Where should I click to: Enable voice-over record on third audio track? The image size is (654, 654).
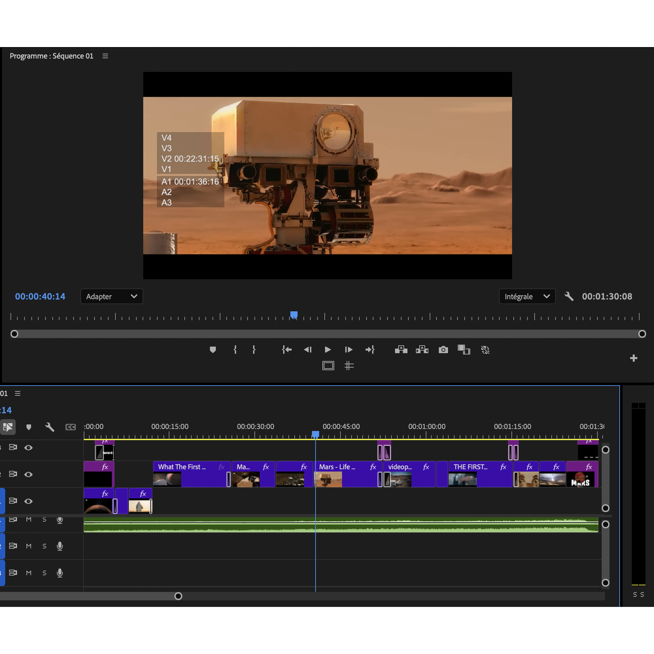[x=60, y=573]
